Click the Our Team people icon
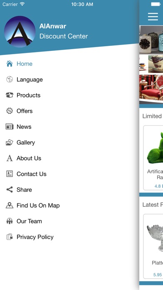Viewport: 163px width, 290px height. [x=10, y=221]
